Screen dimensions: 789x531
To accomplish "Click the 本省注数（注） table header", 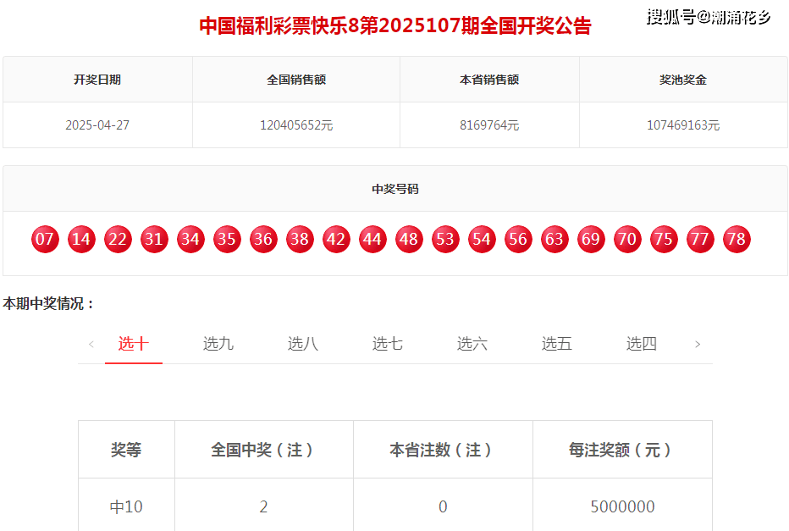I will [x=443, y=450].
